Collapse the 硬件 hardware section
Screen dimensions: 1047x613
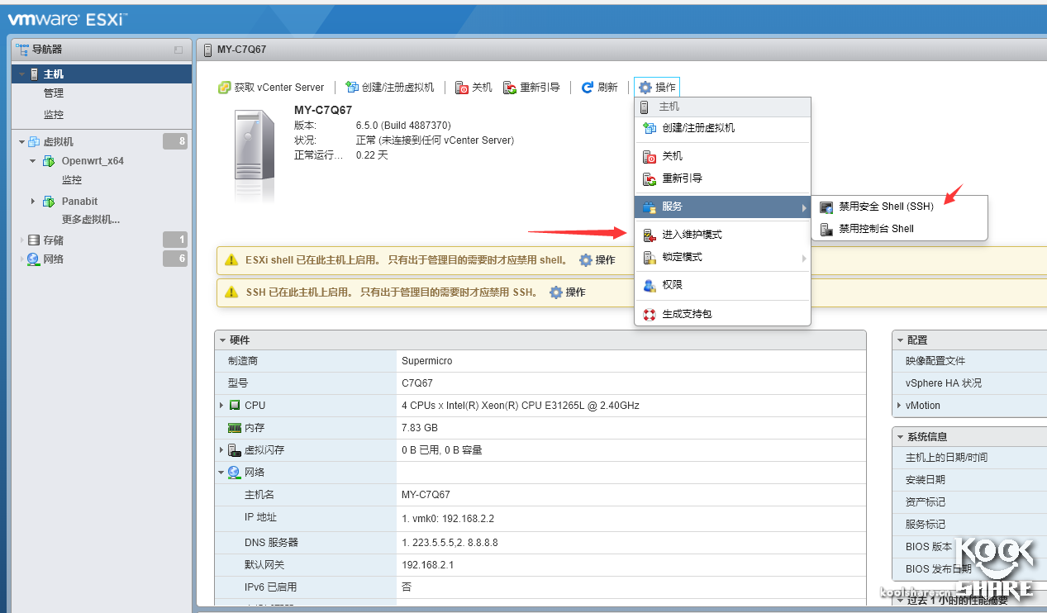(222, 340)
